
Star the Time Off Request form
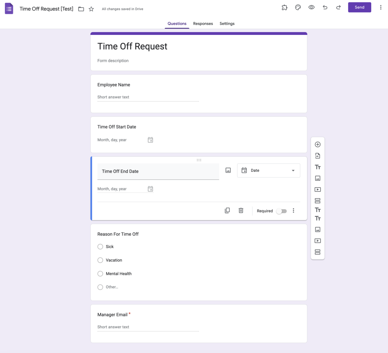point(91,9)
